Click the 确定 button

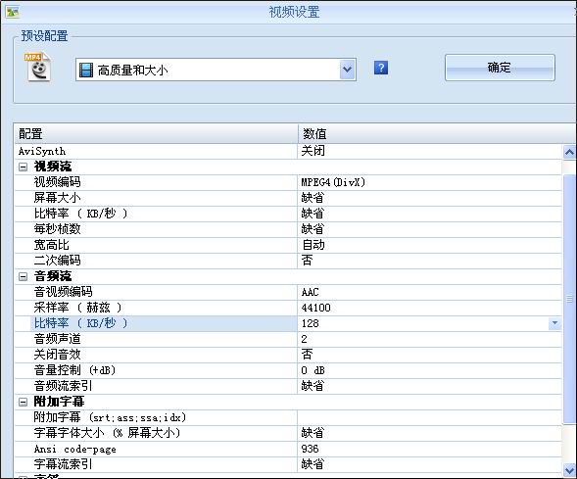(500, 68)
